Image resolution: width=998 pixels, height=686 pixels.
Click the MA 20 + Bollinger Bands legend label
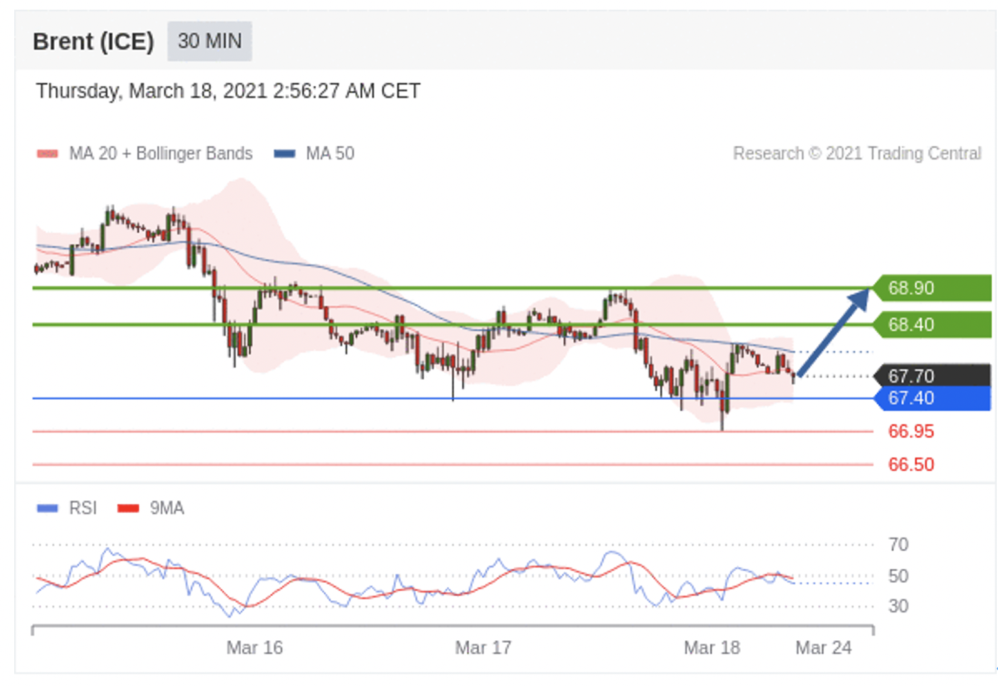[161, 153]
